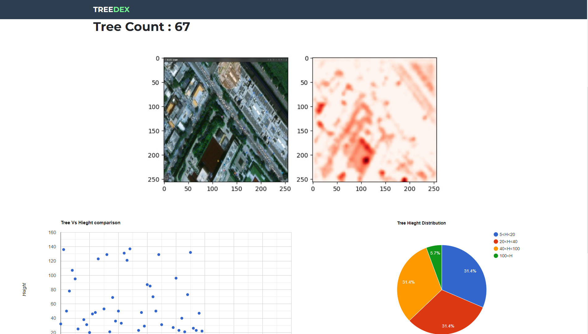Screen dimensions: 588x334
Task: Open the TREEDEX home logo link
Action: 111,10
